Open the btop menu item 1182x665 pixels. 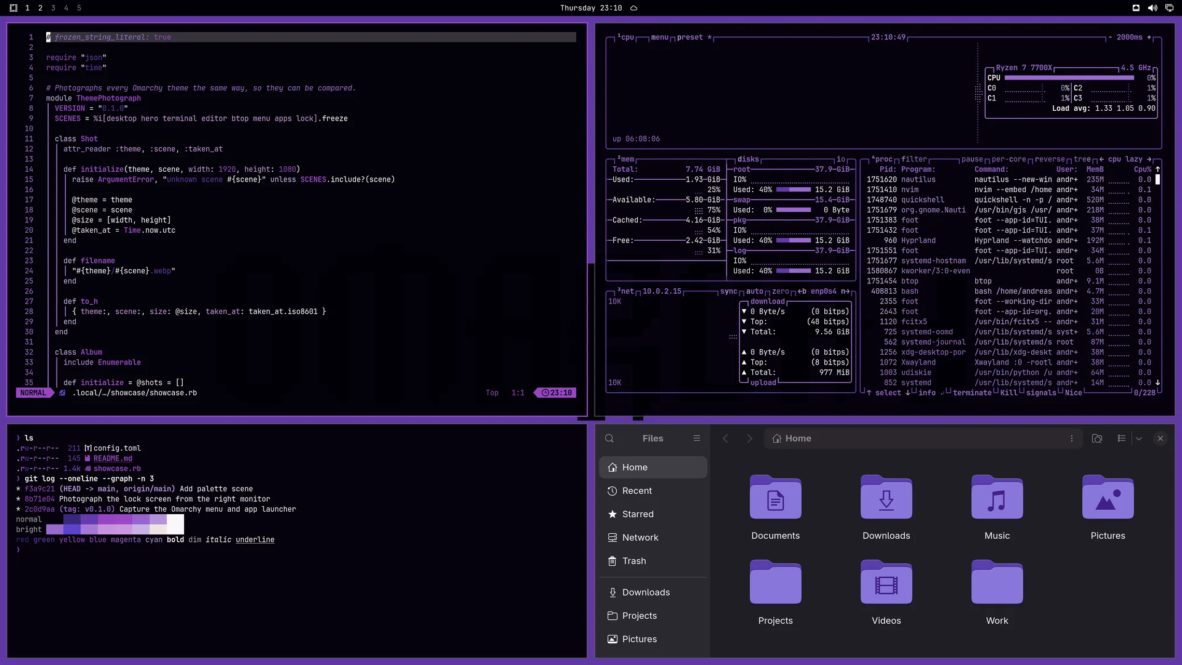[x=659, y=38]
